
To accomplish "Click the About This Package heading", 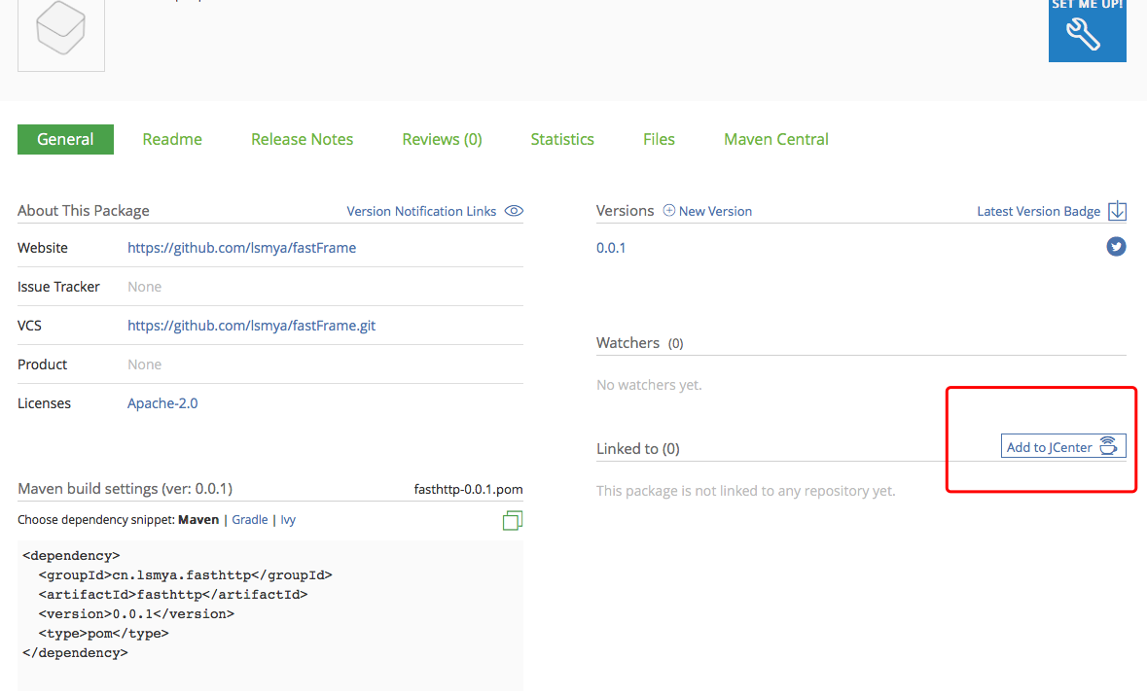I will (84, 210).
